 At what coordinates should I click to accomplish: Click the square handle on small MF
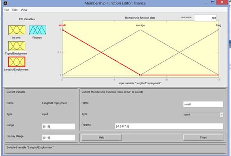pyautogui.click(x=140, y=75)
